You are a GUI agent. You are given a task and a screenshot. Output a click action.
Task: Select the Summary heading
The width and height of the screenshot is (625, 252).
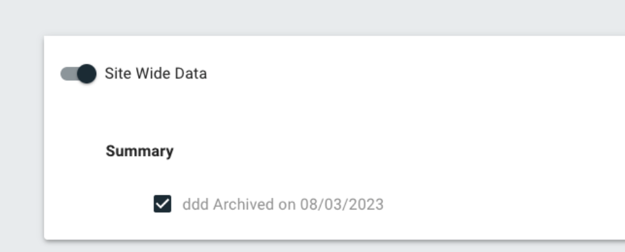(x=139, y=151)
